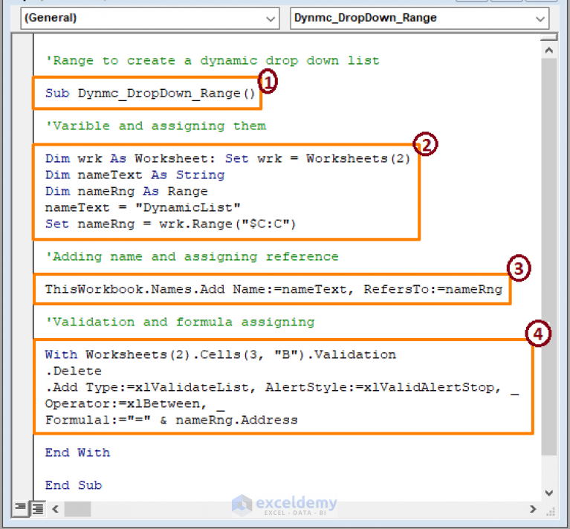
Task: Click the horizontal scrollbar right arrow
Action: pos(533,509)
